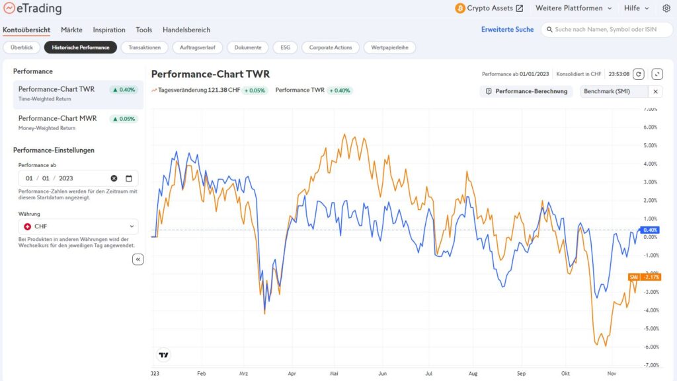Open the calendar date picker
This screenshot has height=381, width=677.
(129, 178)
